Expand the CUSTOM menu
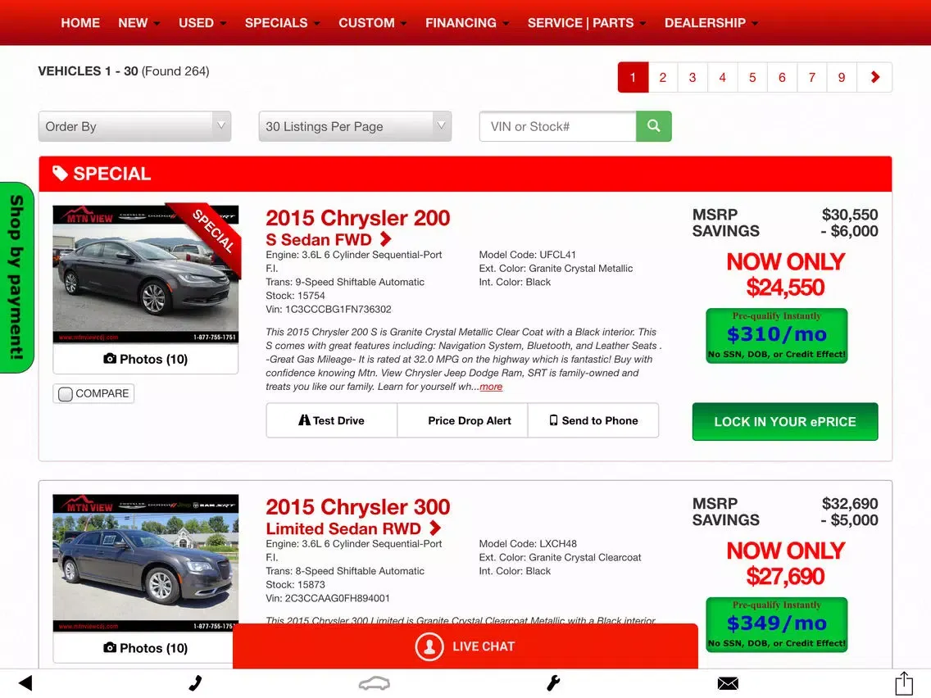 click(373, 23)
